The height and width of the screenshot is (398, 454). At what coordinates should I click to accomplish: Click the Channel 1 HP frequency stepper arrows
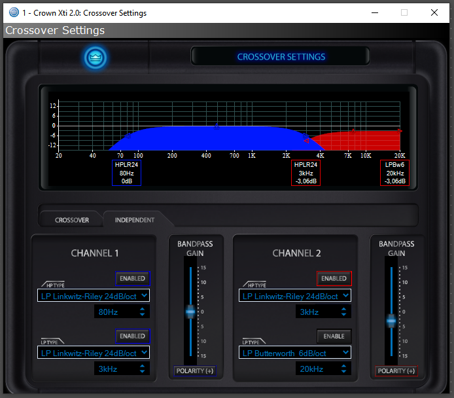143,312
